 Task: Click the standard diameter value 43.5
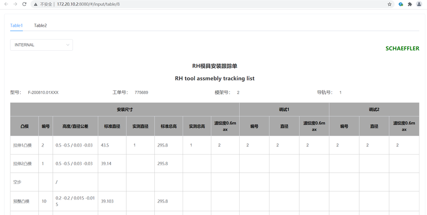tap(105, 145)
